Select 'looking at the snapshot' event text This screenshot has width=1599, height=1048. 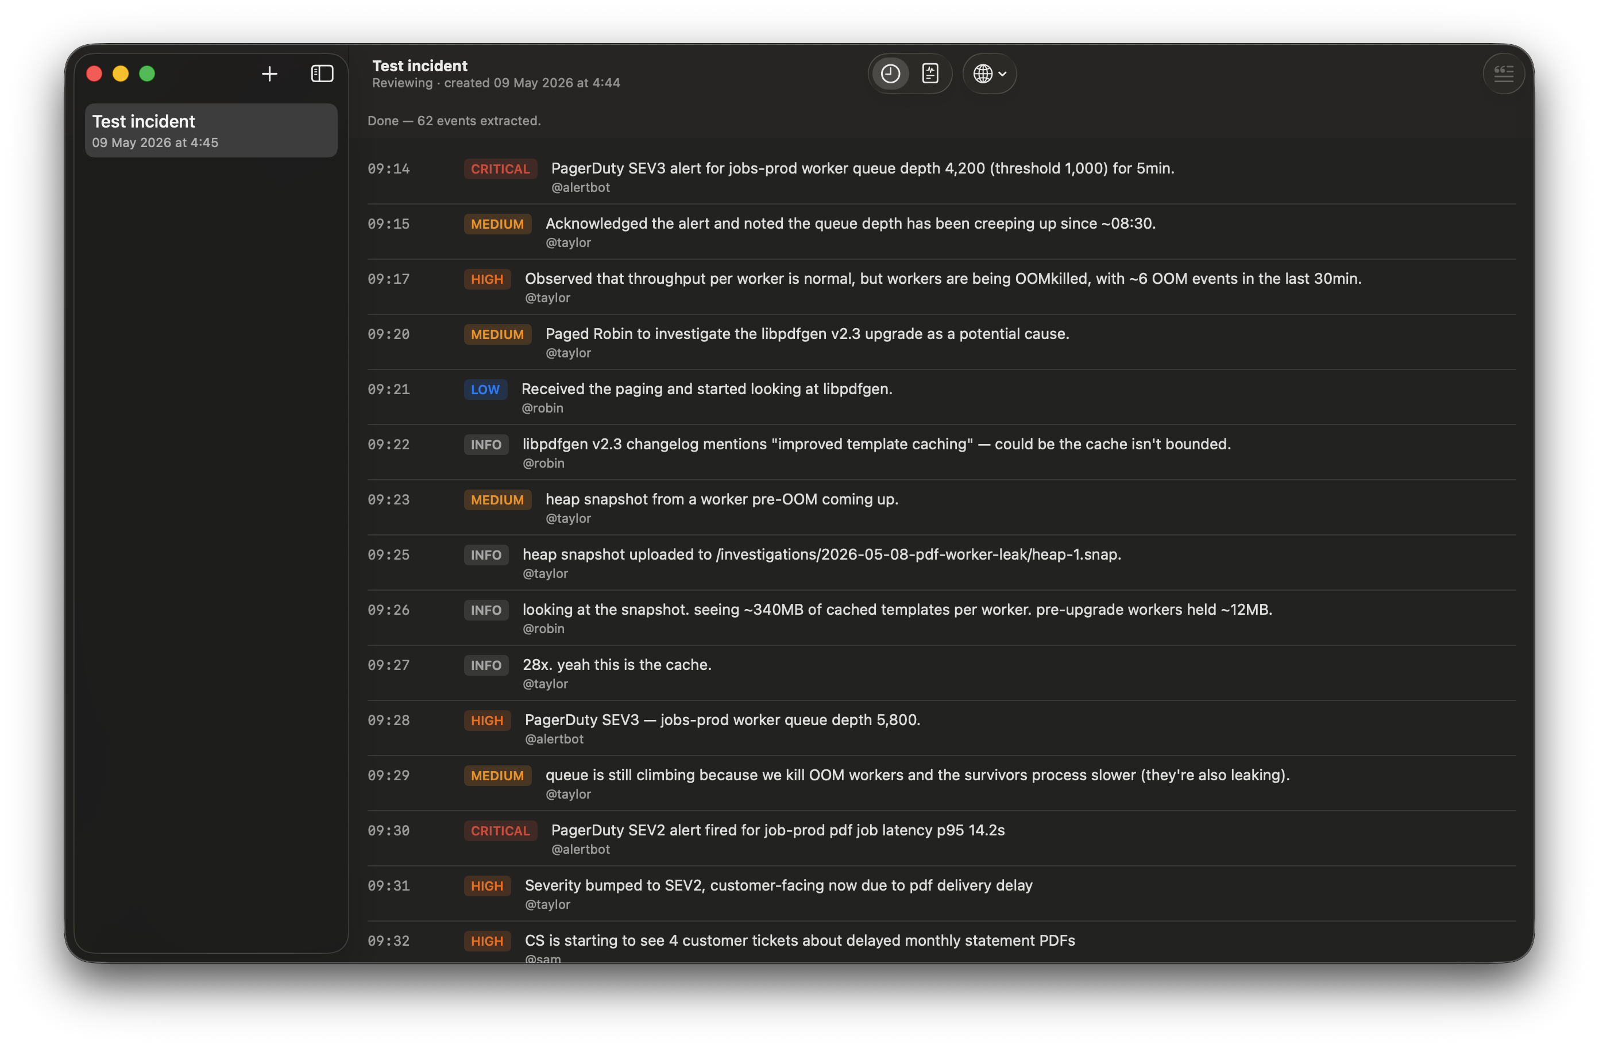(898, 609)
